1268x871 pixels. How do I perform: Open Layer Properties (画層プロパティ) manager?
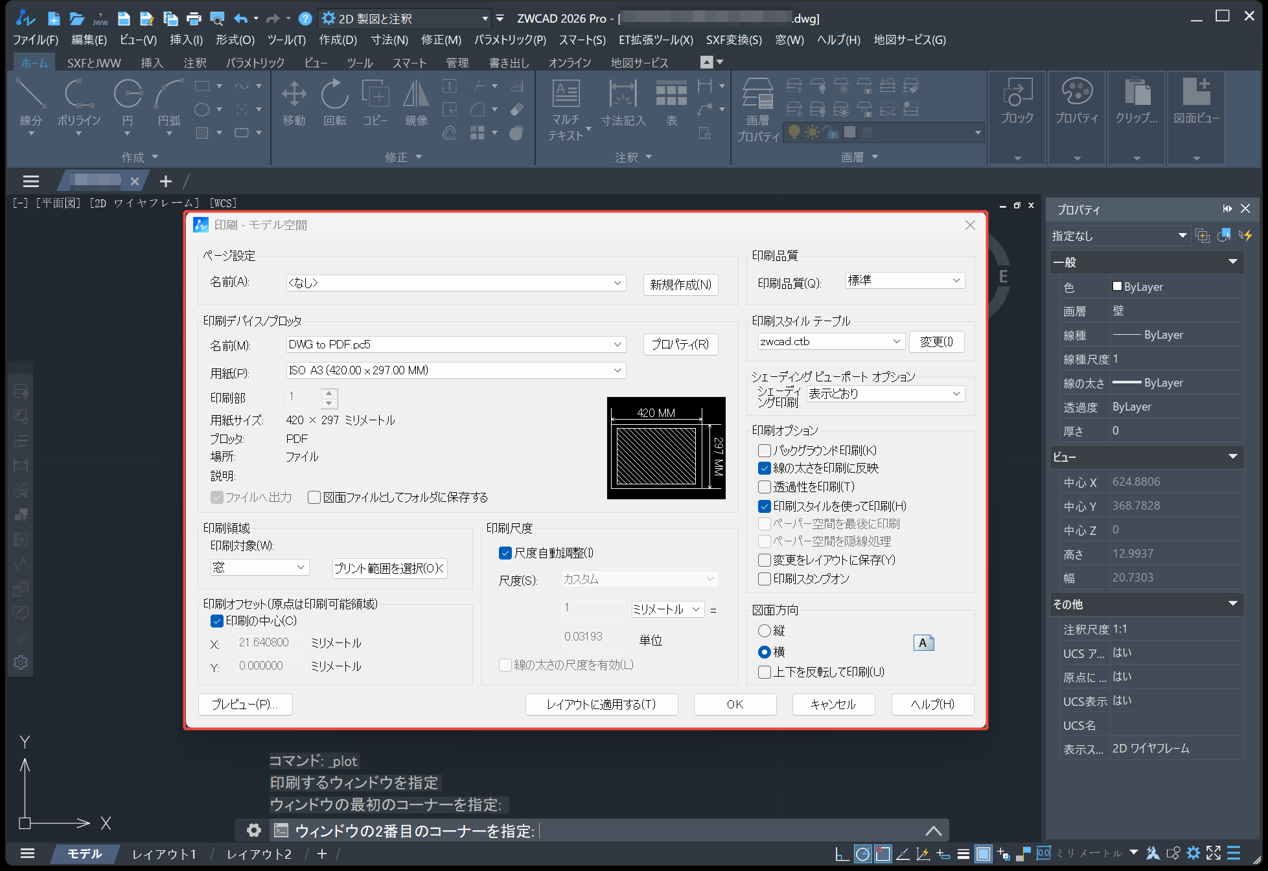point(757,110)
